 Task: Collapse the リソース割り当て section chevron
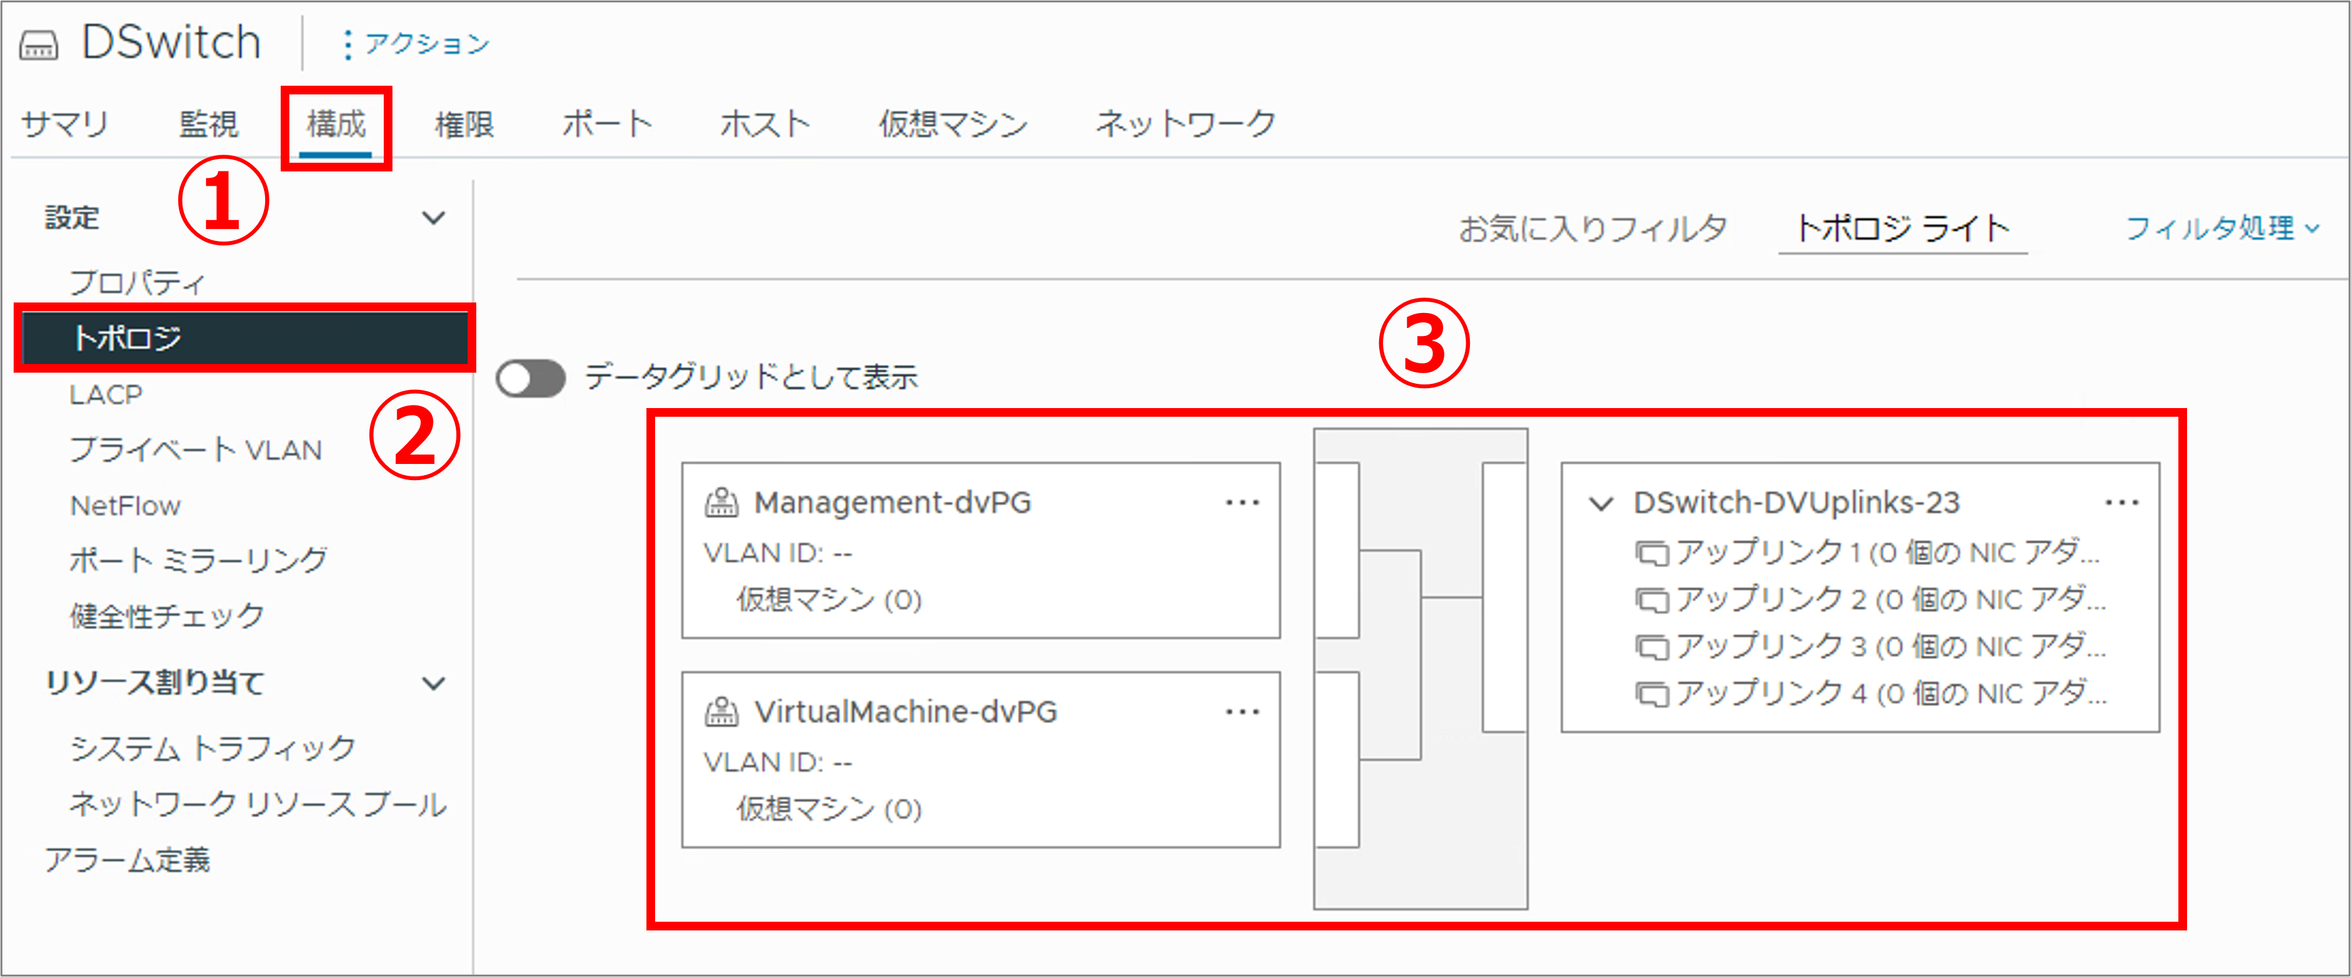point(433,683)
